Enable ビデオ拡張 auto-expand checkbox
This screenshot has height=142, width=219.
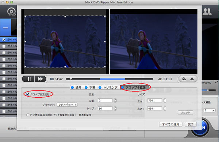pos(28,115)
